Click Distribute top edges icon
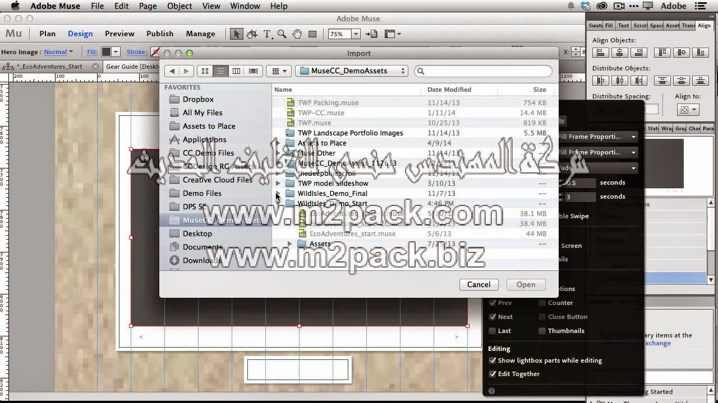 point(662,81)
